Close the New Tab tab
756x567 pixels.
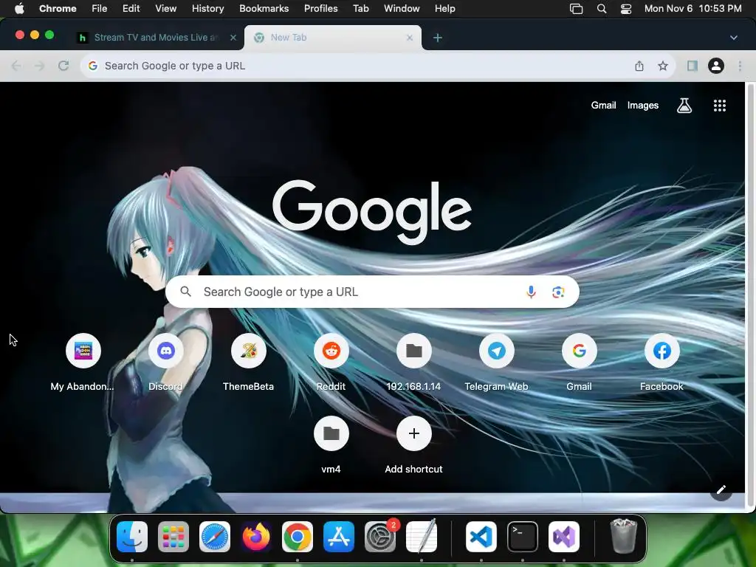click(409, 38)
